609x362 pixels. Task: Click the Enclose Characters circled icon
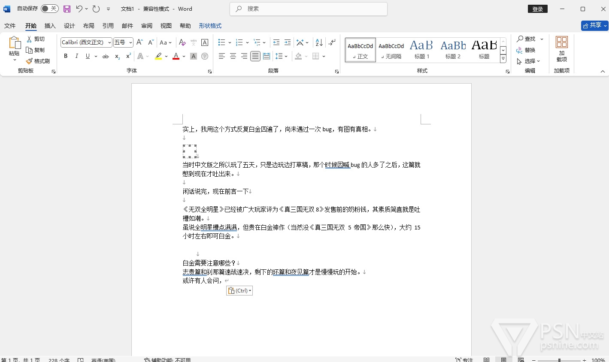click(x=205, y=56)
